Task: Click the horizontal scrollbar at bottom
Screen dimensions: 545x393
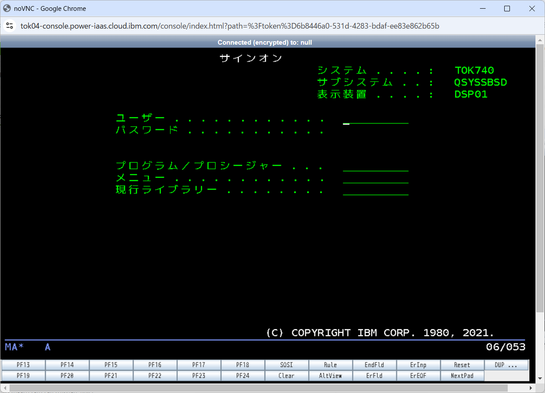Action: point(258,387)
